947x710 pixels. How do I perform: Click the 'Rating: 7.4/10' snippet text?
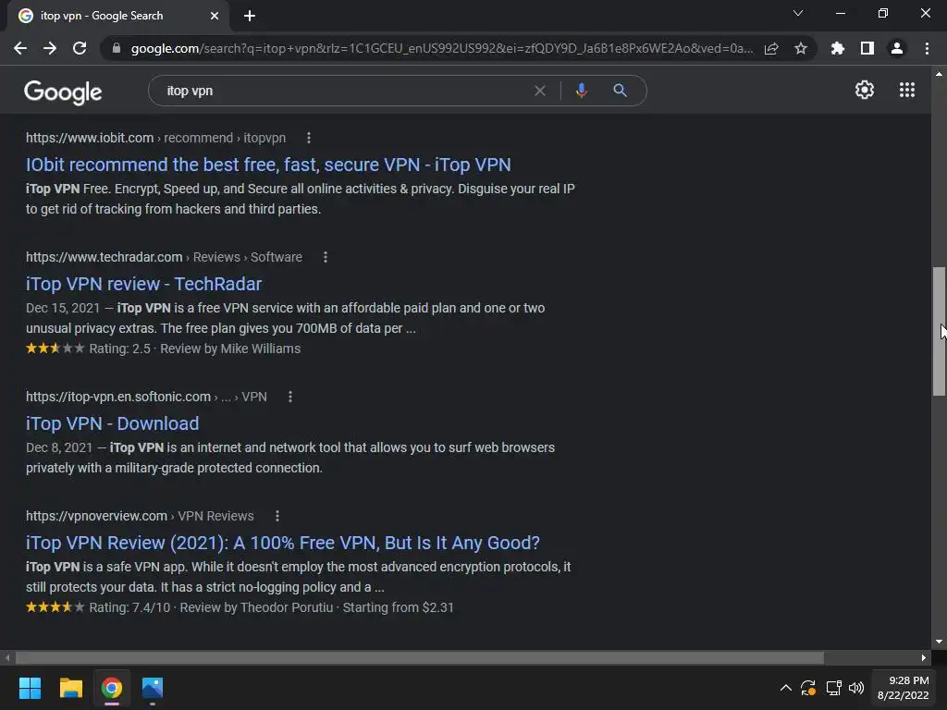pos(129,608)
